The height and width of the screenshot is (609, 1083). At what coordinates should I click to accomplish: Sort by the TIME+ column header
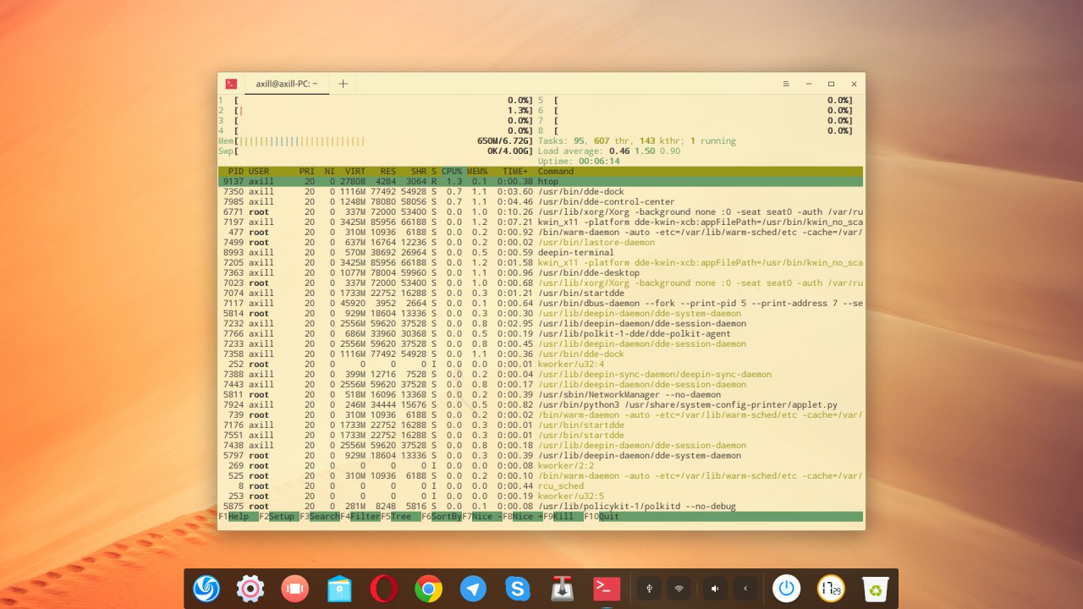(x=515, y=172)
